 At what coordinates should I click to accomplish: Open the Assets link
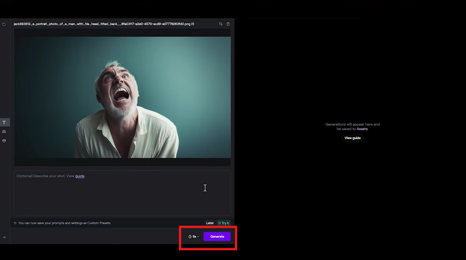[362, 129]
